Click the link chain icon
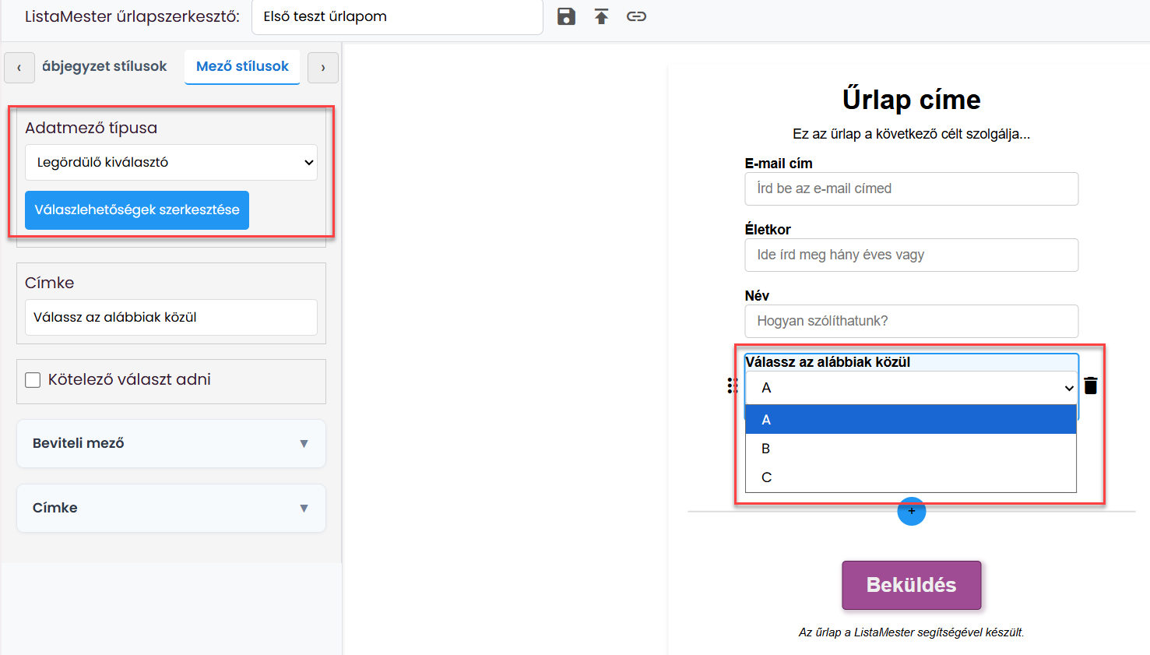 coord(636,16)
